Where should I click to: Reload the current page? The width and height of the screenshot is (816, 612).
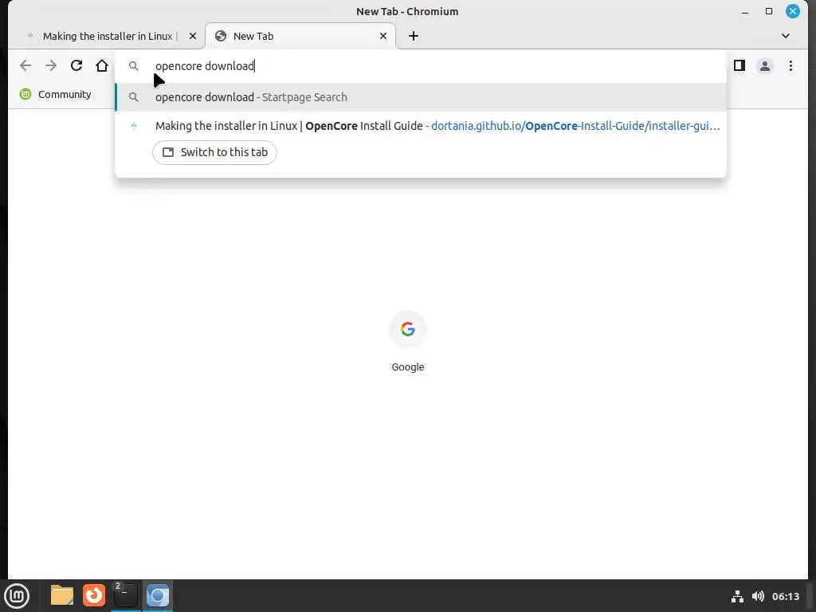[x=76, y=65]
